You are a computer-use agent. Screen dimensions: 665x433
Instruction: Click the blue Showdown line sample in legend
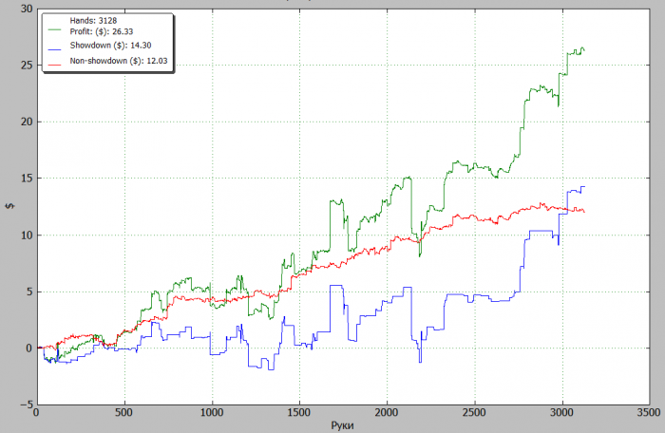(54, 49)
